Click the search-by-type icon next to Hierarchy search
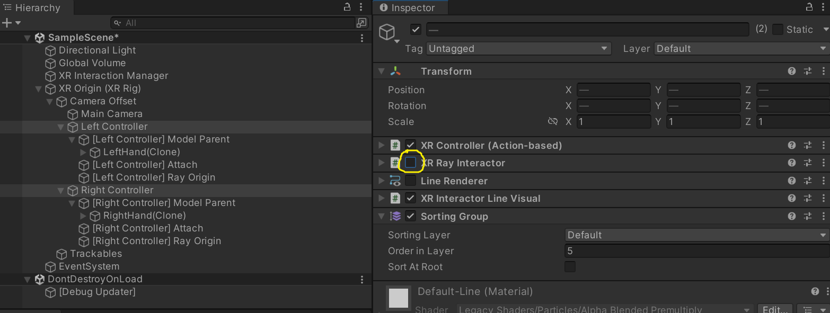Screen dimensions: 830x313 coord(361,23)
